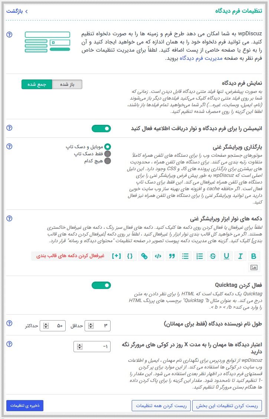Switch form display to 'باز شده'
The image size is (269, 419).
pos(67,84)
